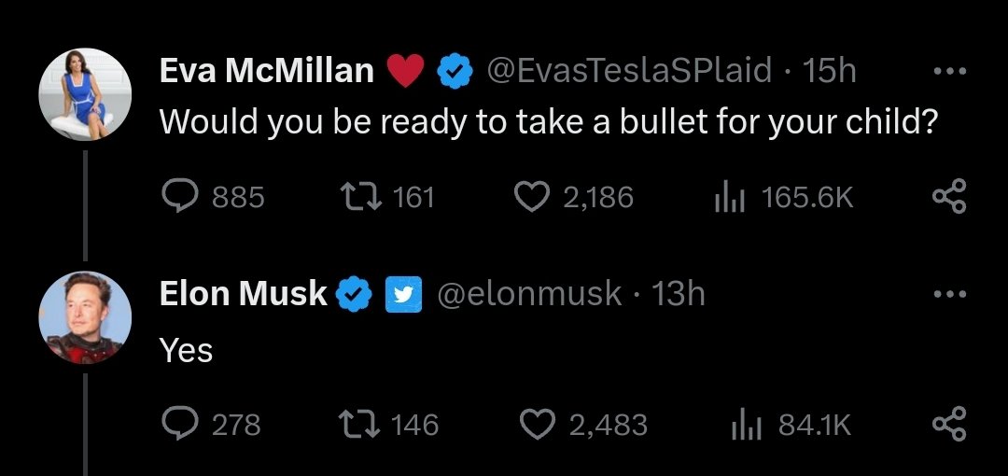Open more options for Eva McMillan's tweet
1008x476 pixels.
click(x=949, y=70)
